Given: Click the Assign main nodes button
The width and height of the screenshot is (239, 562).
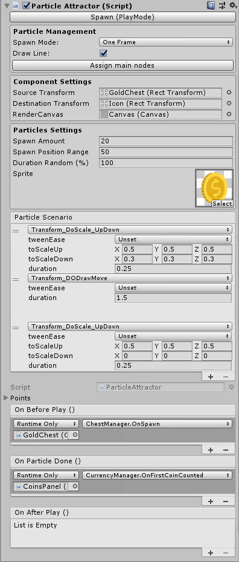Looking at the screenshot, I should tap(123, 65).
